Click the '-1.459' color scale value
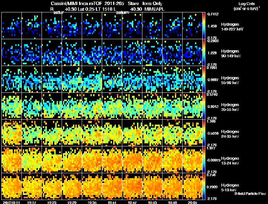Screen dimensions: 268x204 [x=212, y=26]
